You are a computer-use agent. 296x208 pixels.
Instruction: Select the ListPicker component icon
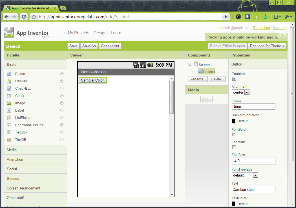pyautogui.click(x=9, y=117)
